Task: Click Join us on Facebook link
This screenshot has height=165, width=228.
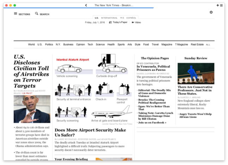Action: [152, 122]
